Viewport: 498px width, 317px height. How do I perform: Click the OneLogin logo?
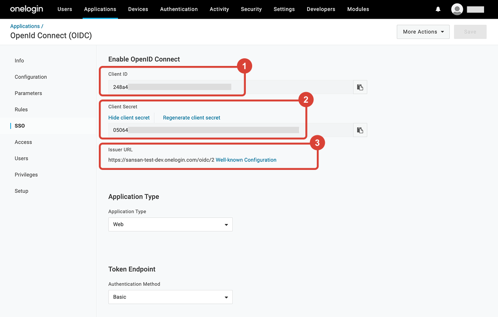(x=27, y=9)
